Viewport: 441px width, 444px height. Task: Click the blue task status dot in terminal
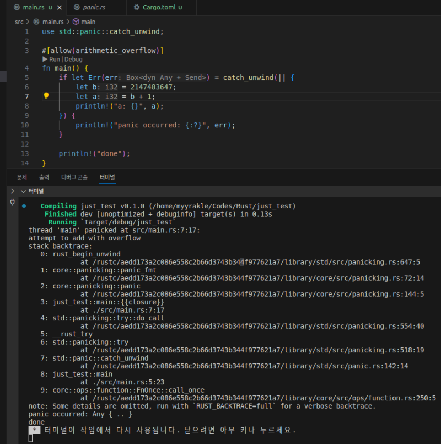point(24,206)
